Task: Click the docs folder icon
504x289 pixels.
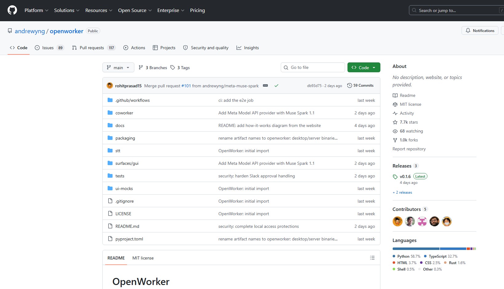Action: pyautogui.click(x=110, y=125)
